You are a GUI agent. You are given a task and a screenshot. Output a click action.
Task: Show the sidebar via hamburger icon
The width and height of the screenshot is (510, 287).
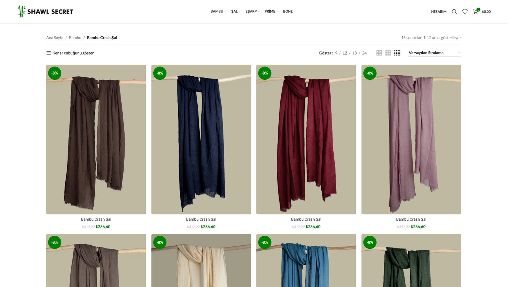(x=48, y=53)
